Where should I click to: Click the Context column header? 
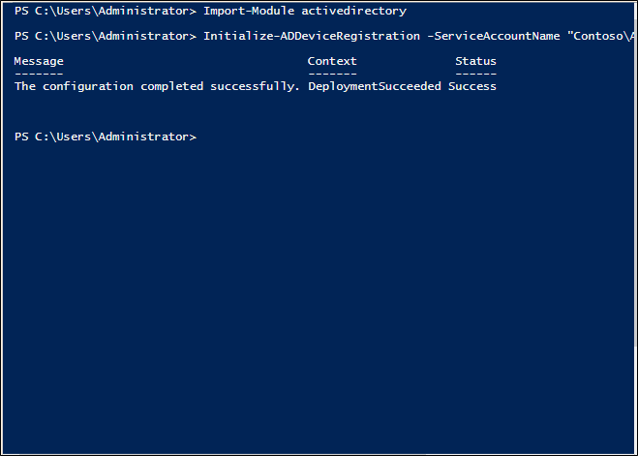tap(332, 61)
